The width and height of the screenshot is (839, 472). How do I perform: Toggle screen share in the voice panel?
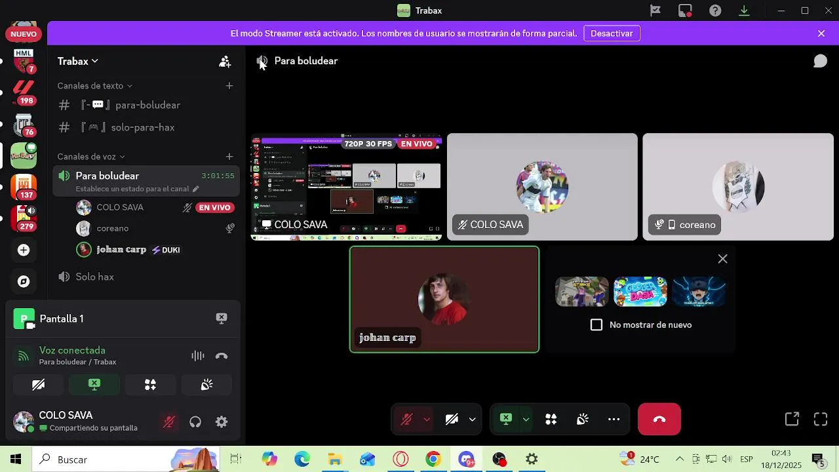click(x=94, y=385)
